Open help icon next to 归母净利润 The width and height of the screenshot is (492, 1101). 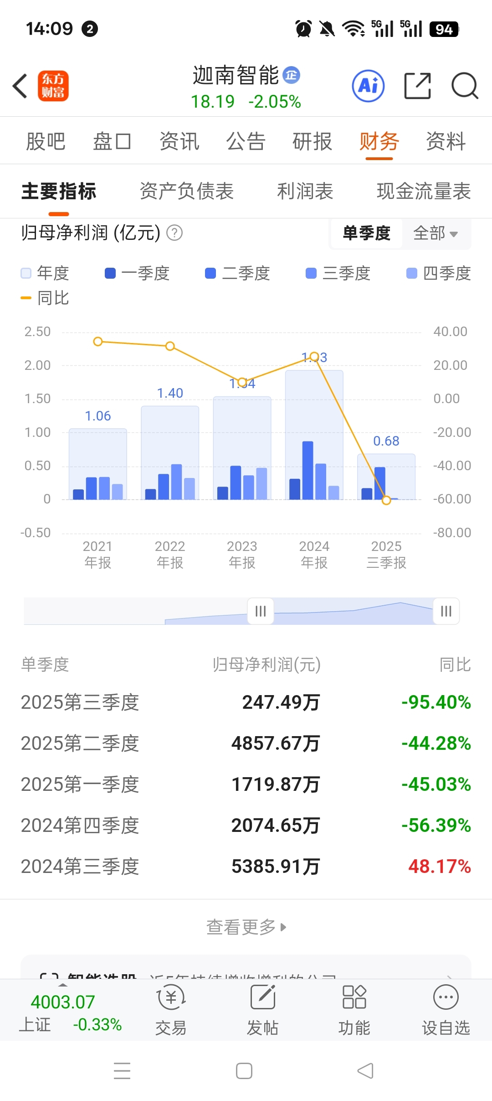(x=174, y=233)
